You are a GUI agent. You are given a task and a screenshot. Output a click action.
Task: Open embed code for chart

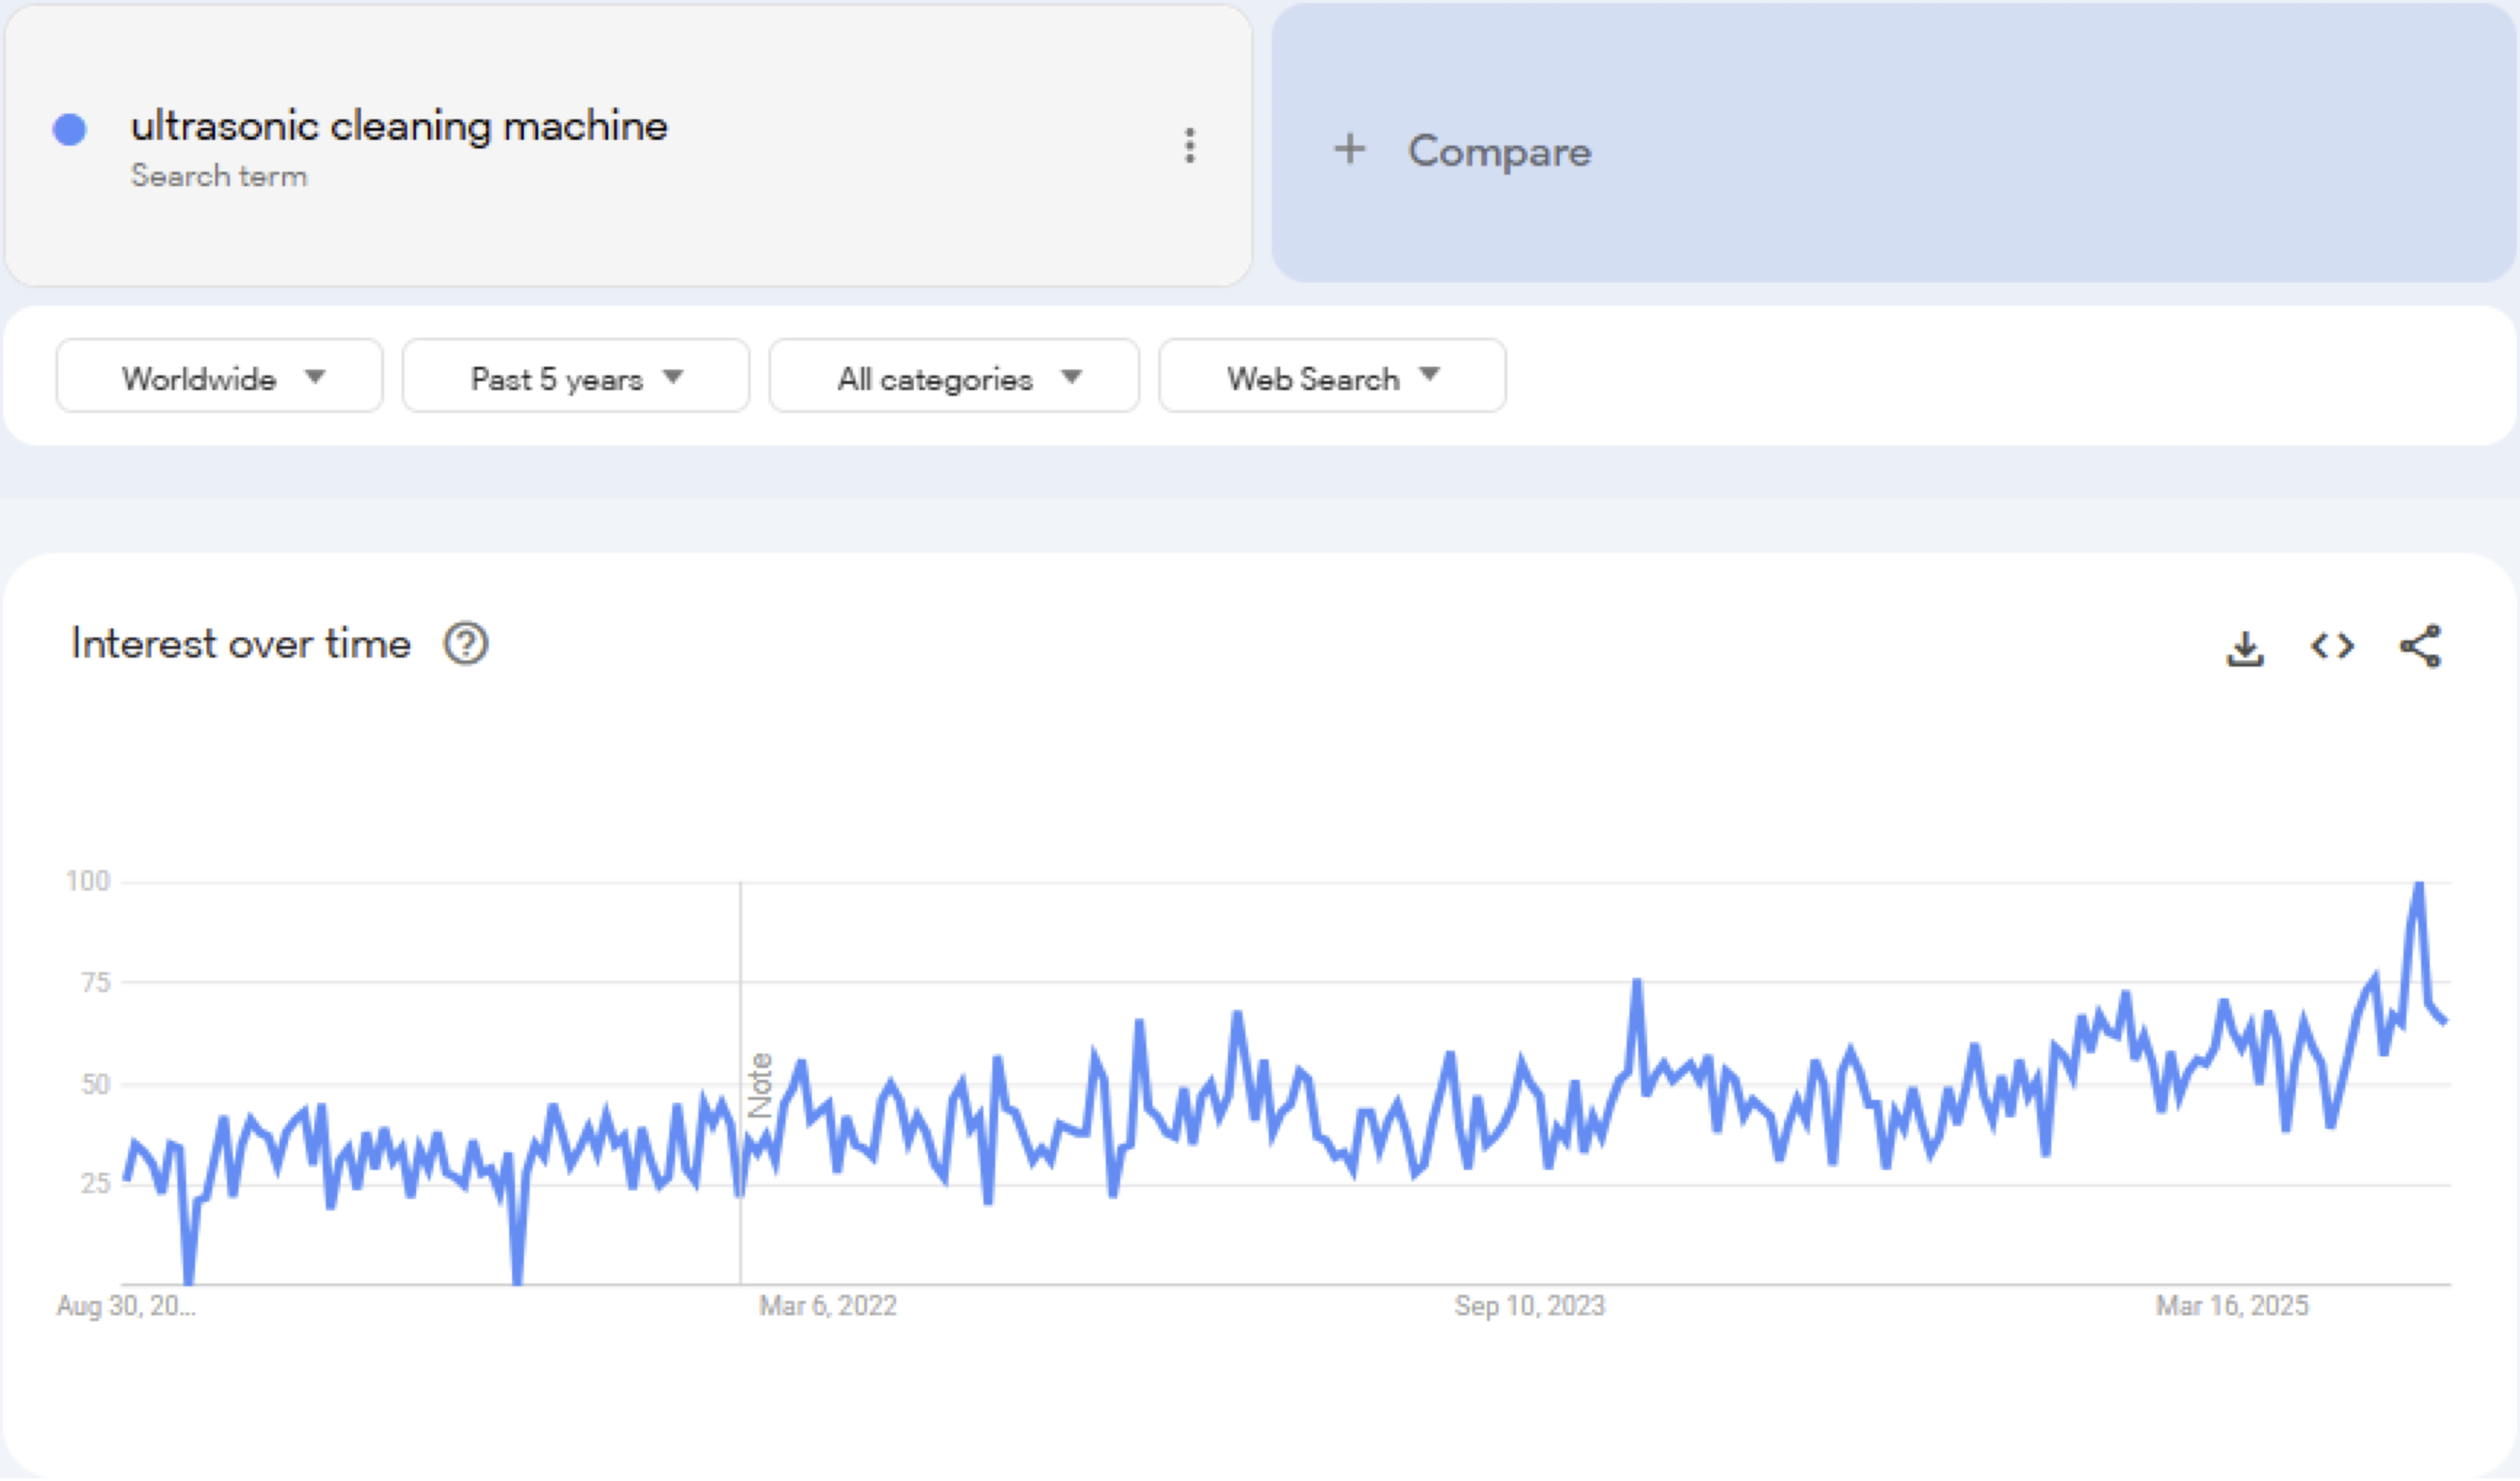(2332, 647)
